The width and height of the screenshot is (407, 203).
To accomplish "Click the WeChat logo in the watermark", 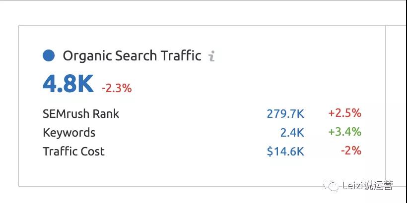I will [x=331, y=185].
